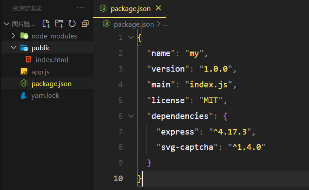The image size is (309, 190).
Task: Click line number 1 in the gutter
Action: point(121,38)
